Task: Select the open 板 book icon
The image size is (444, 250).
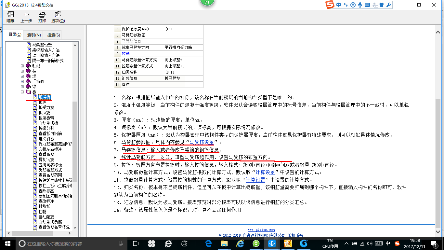Action: (x=28, y=92)
